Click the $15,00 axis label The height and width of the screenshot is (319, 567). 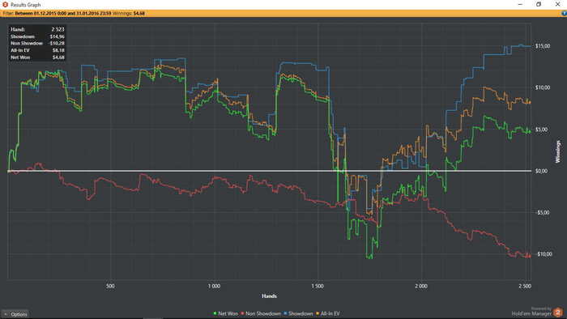coord(543,46)
